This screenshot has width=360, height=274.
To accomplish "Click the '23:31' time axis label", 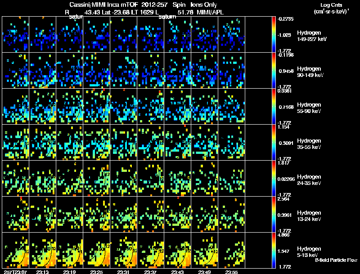I will click(123, 272).
